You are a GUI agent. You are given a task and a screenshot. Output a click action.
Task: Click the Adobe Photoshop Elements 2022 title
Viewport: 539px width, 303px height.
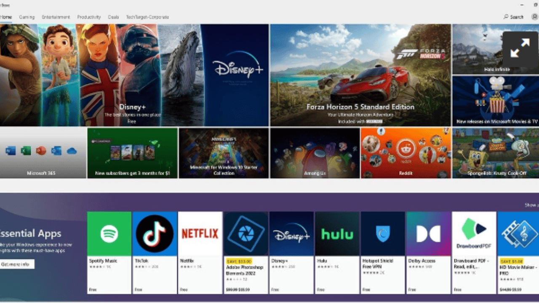[x=244, y=270]
